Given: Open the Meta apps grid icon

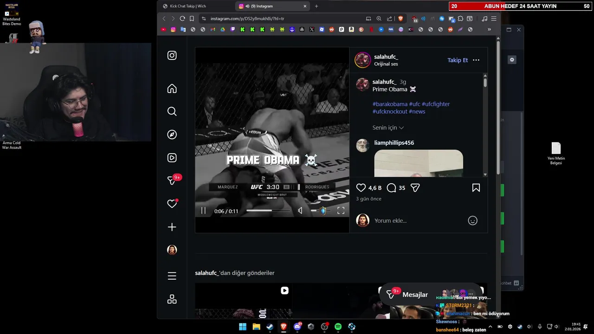Looking at the screenshot, I should point(172,299).
